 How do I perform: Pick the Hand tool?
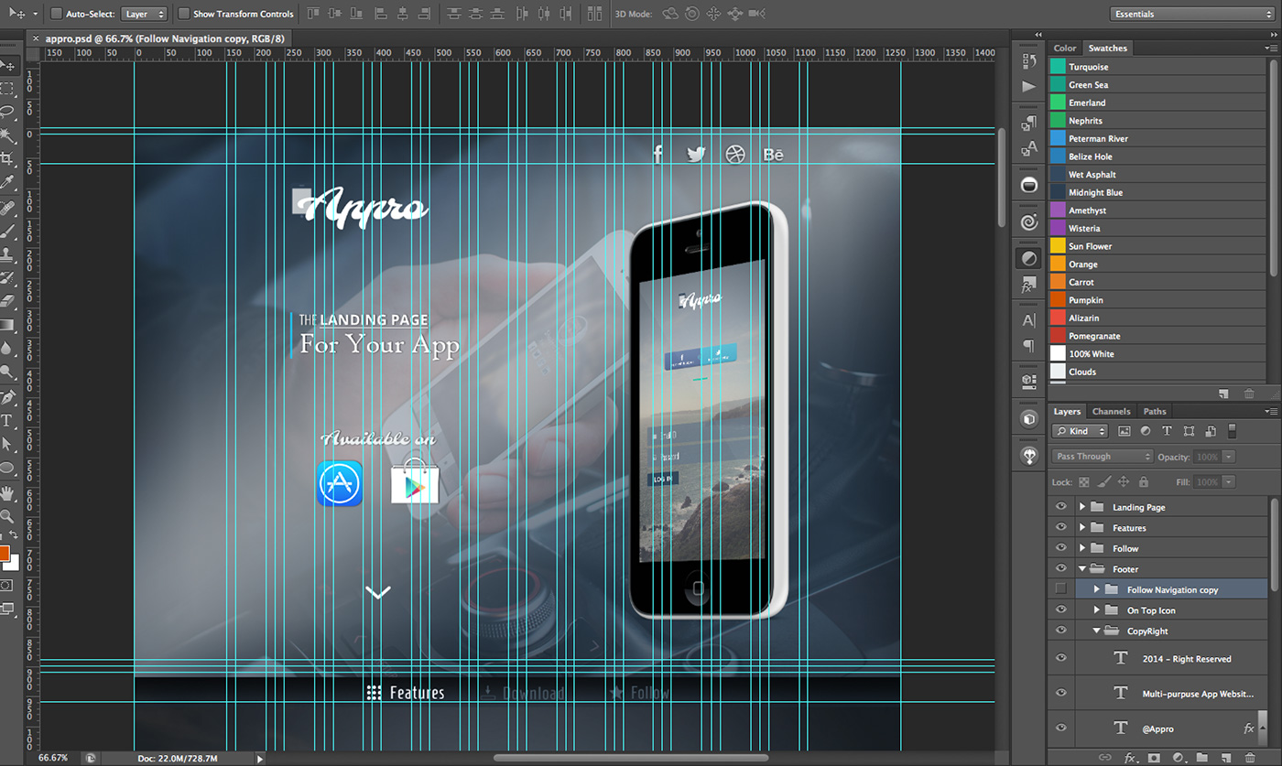tap(7, 493)
